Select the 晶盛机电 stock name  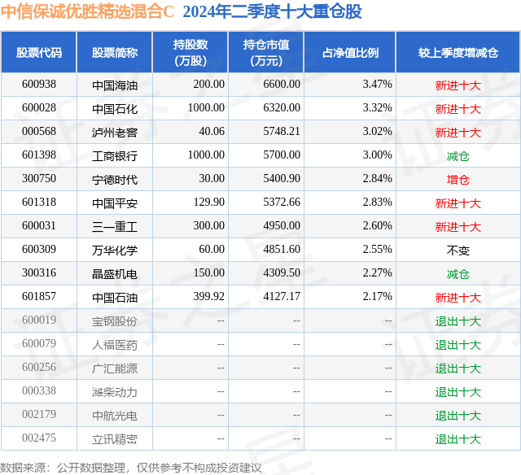pos(115,274)
